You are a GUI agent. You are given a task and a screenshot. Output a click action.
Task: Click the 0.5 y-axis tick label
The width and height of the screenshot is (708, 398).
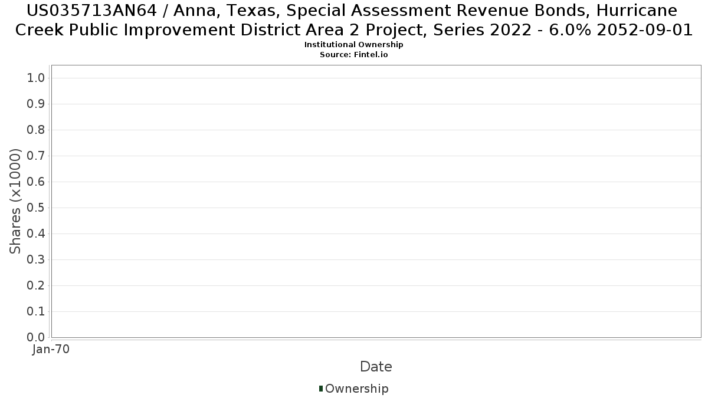[x=37, y=208]
